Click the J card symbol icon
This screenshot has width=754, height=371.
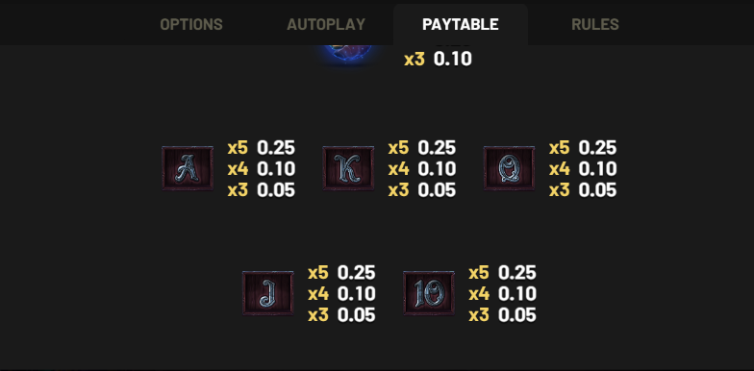pos(267,293)
